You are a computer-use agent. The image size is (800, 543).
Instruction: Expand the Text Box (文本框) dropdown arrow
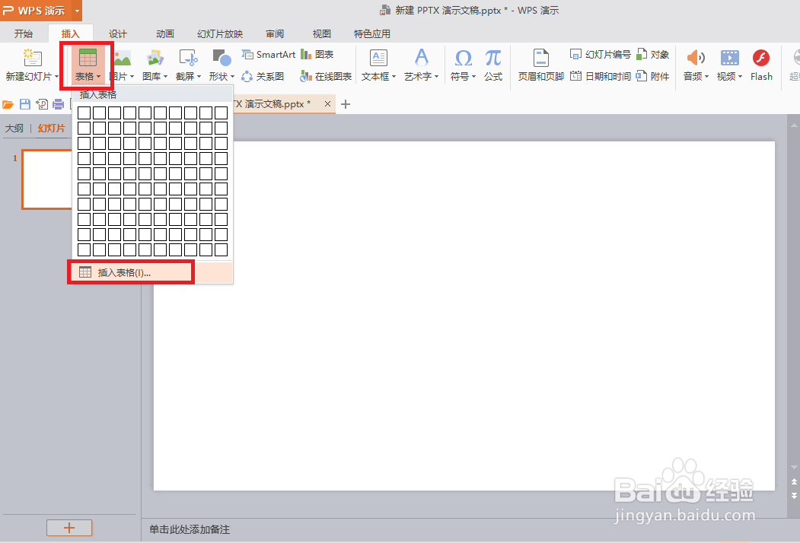click(x=394, y=77)
